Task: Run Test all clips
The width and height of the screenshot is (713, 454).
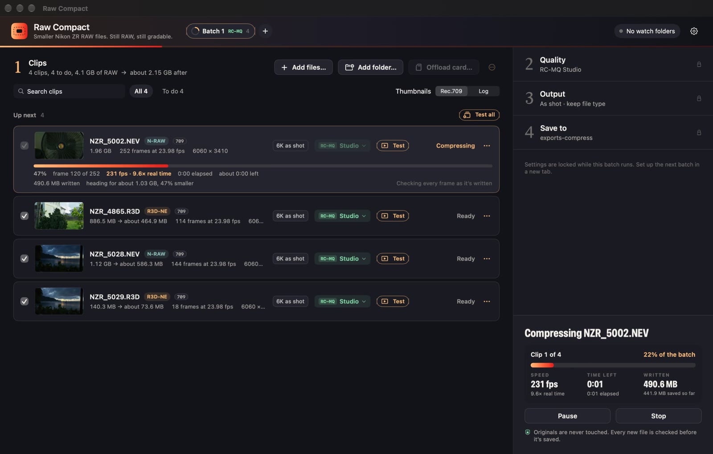Action: click(479, 115)
